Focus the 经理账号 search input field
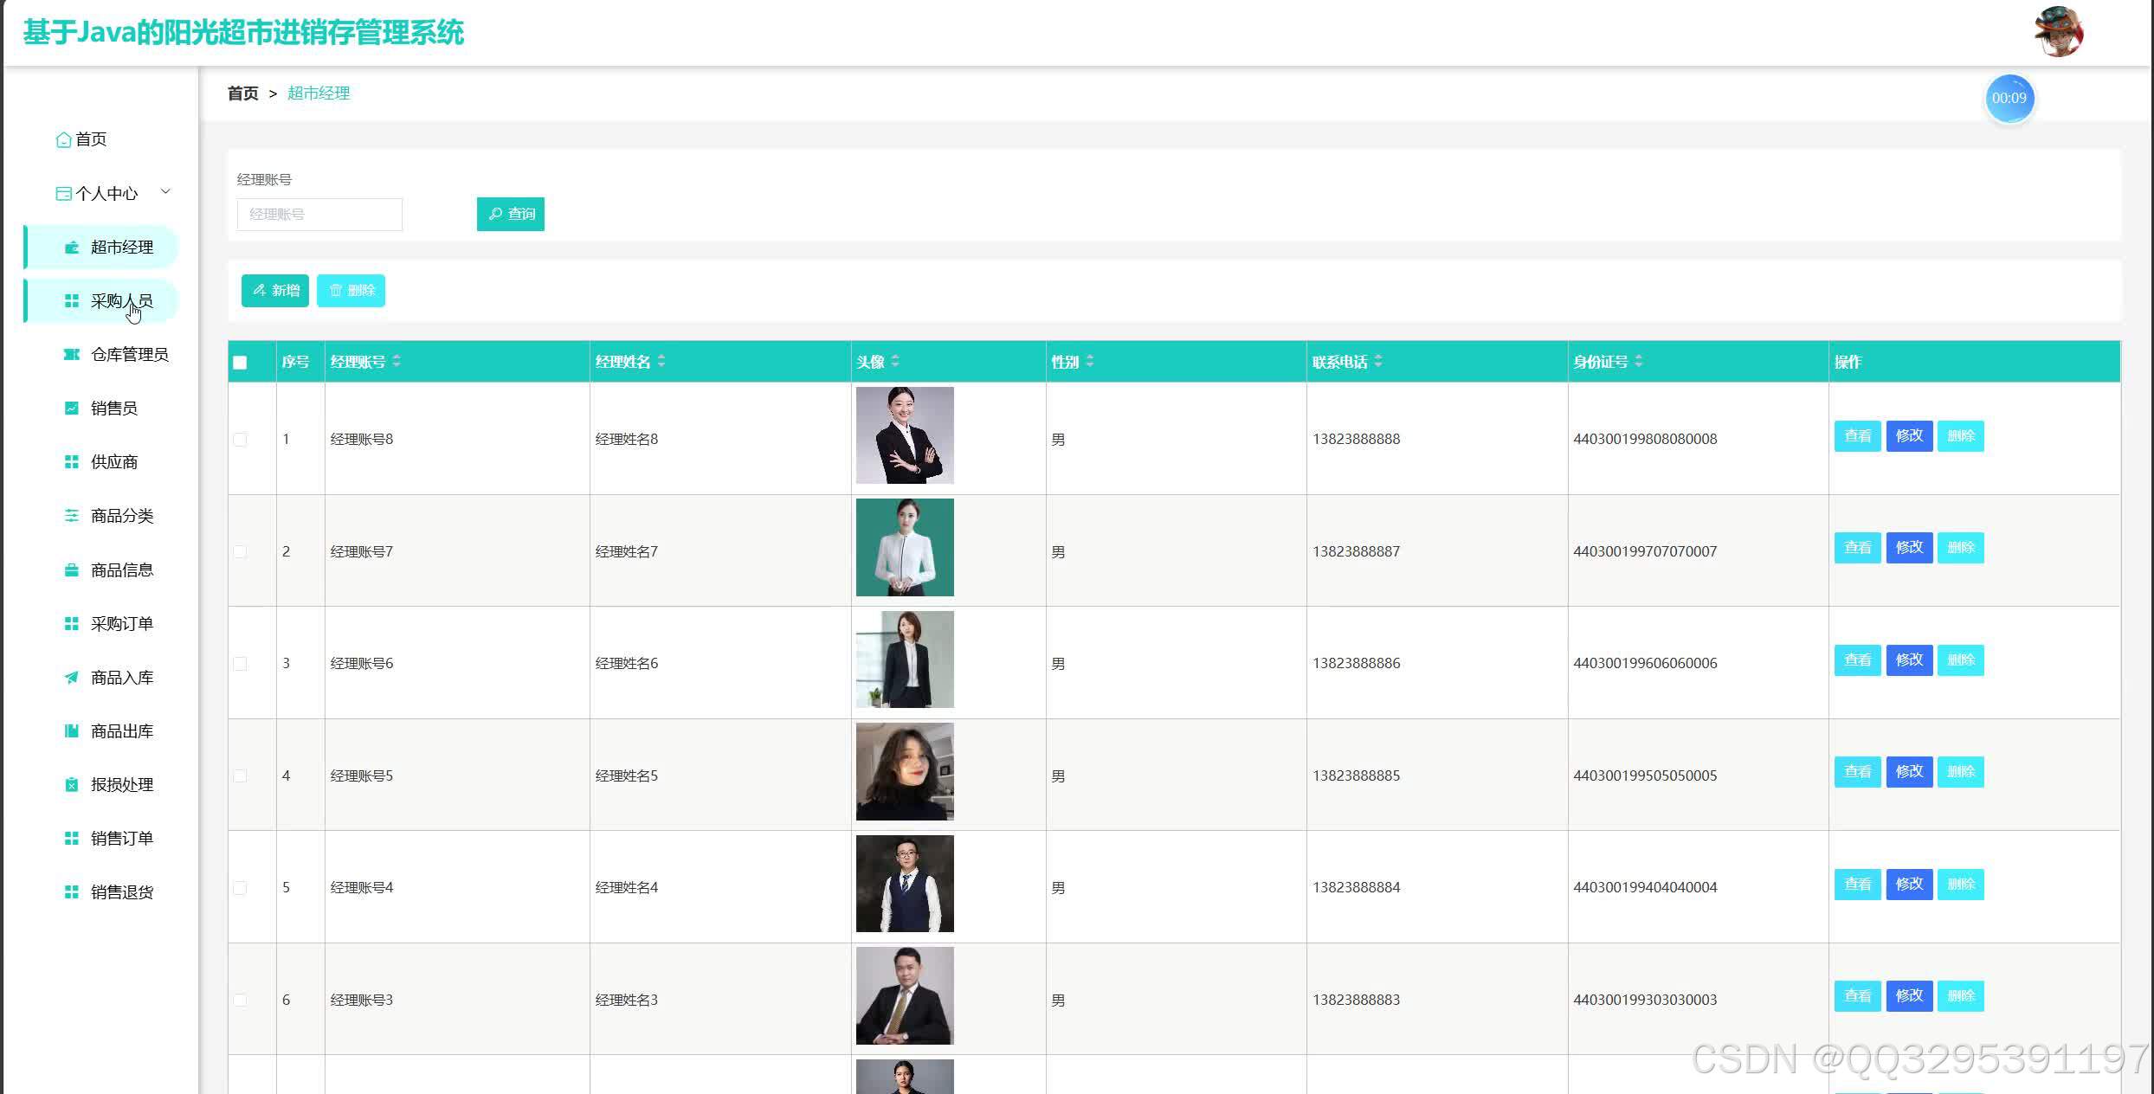Viewport: 2154px width, 1094px height. 319,215
